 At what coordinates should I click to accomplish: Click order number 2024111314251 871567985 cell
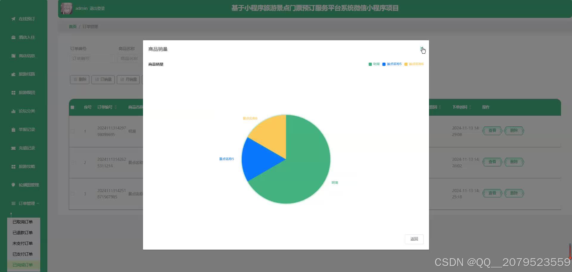[x=112, y=194]
